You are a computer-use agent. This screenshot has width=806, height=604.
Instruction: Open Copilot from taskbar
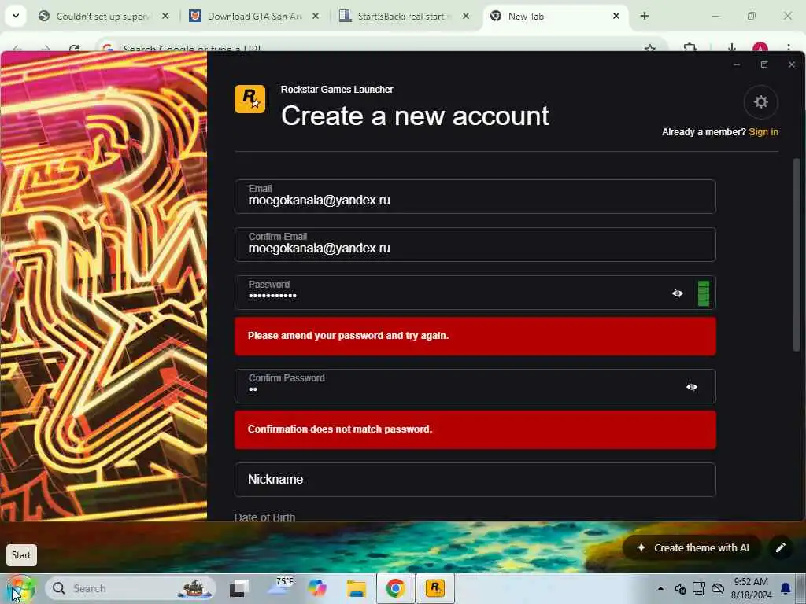click(x=317, y=588)
